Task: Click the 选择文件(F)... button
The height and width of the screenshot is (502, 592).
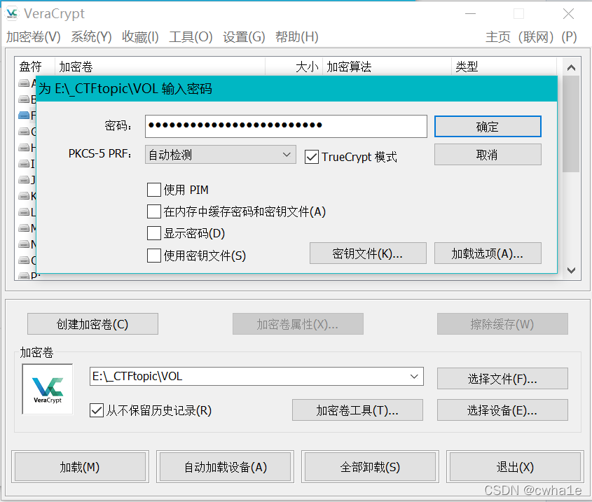Action: click(502, 378)
